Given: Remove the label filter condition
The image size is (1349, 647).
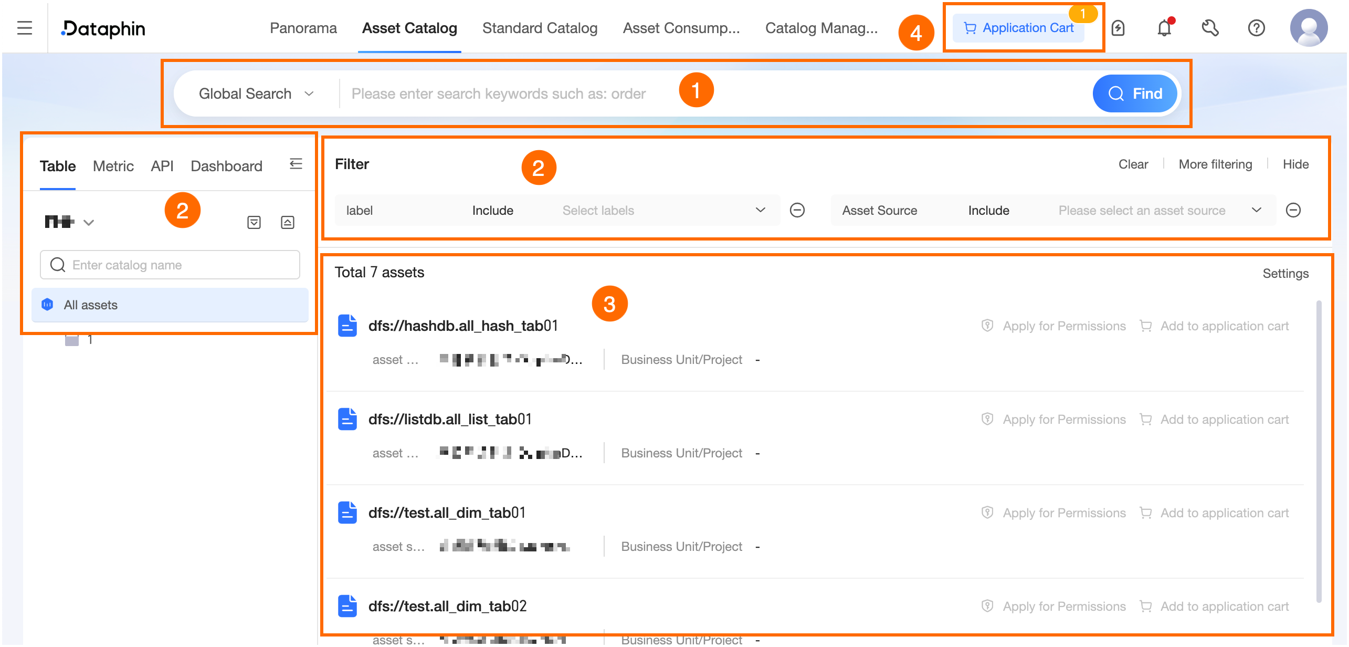Looking at the screenshot, I should [x=797, y=211].
